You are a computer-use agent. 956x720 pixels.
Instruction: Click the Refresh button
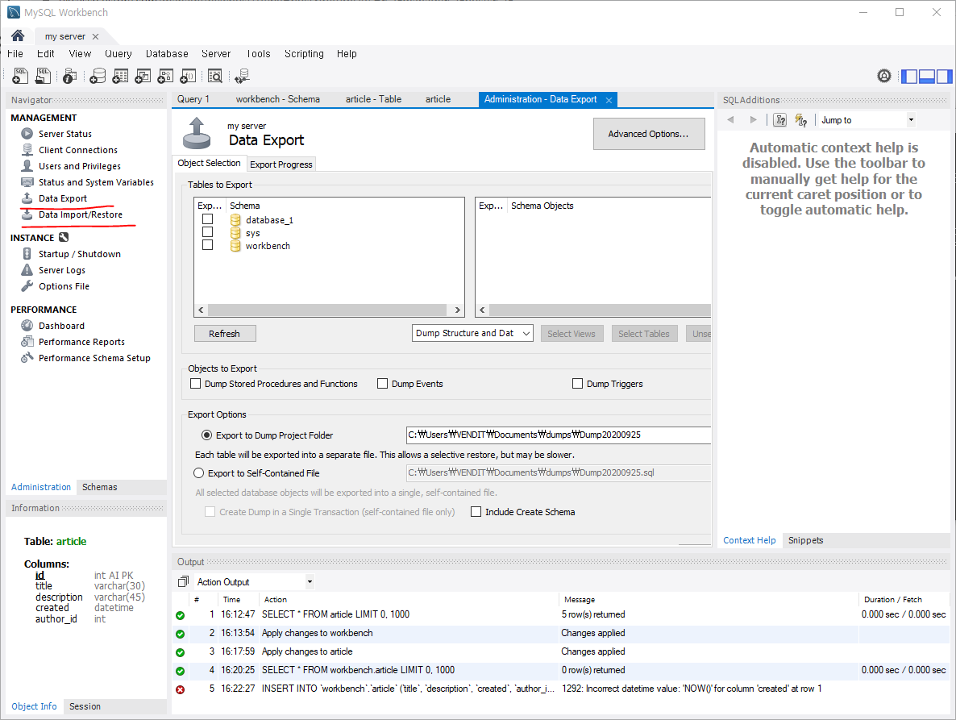[225, 334]
